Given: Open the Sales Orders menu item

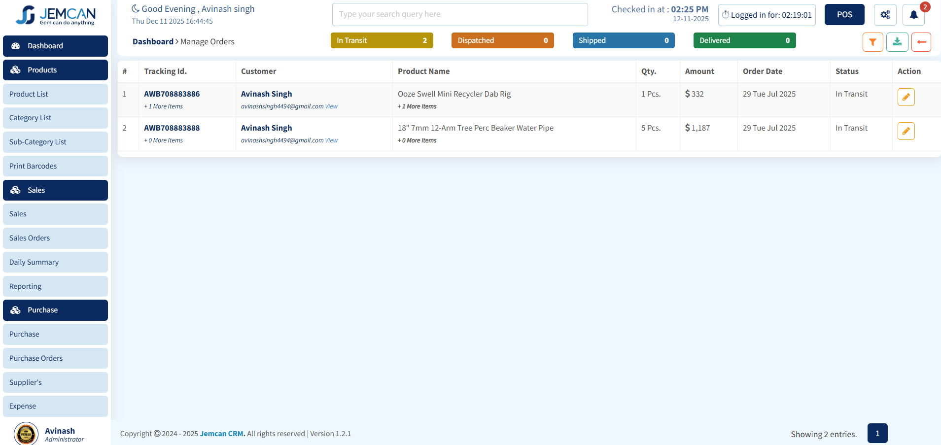Looking at the screenshot, I should point(55,238).
